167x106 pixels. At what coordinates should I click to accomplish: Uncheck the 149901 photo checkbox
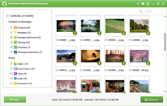tap(81, 40)
